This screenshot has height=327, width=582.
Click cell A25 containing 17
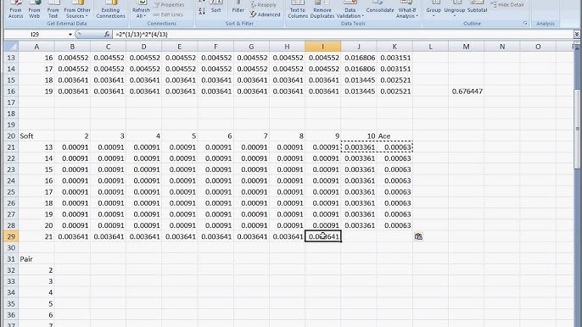click(x=36, y=192)
